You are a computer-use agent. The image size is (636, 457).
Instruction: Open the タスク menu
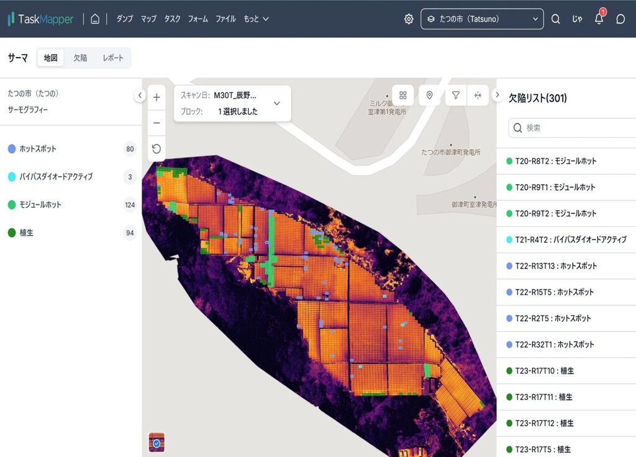coord(172,19)
